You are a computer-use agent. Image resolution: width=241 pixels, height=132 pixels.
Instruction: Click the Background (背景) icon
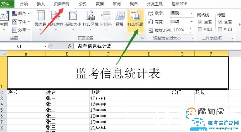[119, 16]
